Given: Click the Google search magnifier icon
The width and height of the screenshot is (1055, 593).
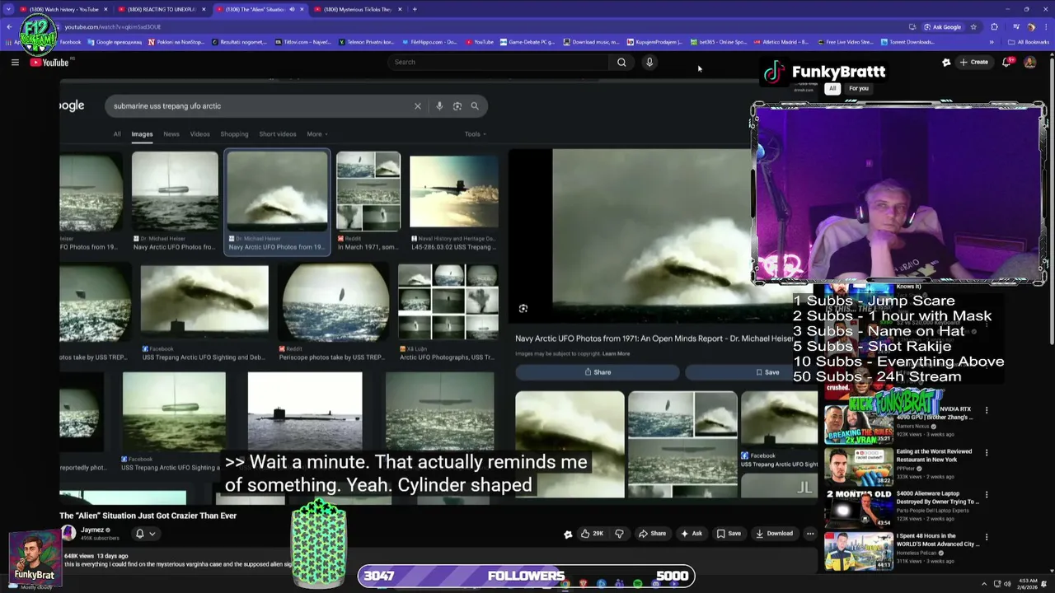Looking at the screenshot, I should click(x=475, y=105).
